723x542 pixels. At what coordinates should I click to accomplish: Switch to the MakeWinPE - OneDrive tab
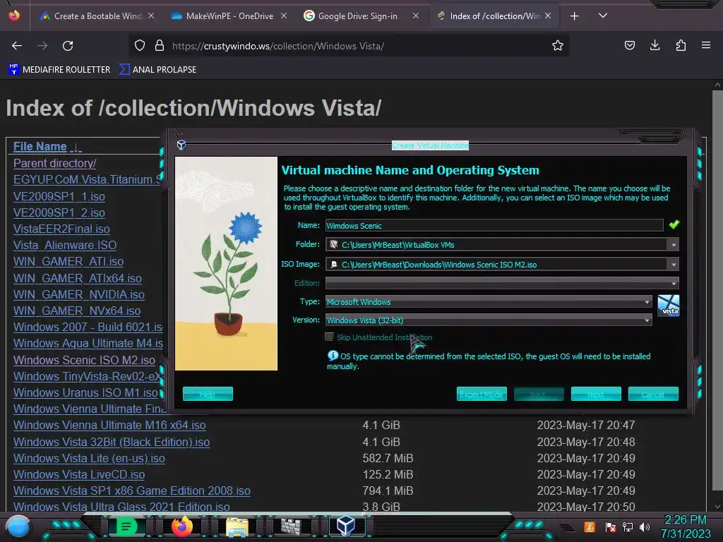(x=229, y=16)
